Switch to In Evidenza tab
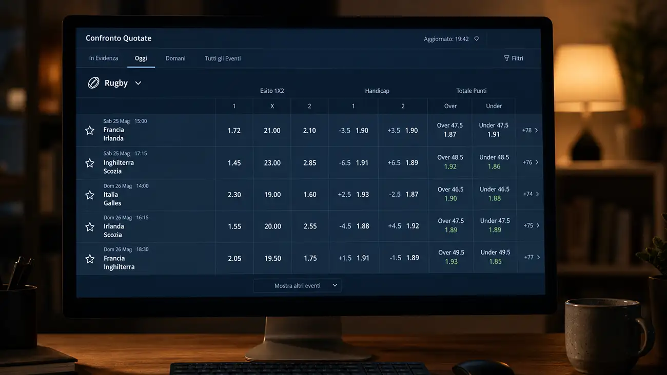 (104, 58)
